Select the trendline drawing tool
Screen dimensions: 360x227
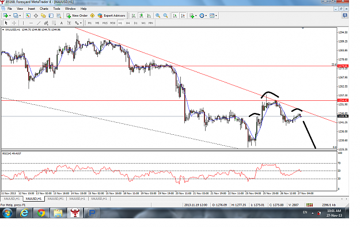(x=39, y=23)
